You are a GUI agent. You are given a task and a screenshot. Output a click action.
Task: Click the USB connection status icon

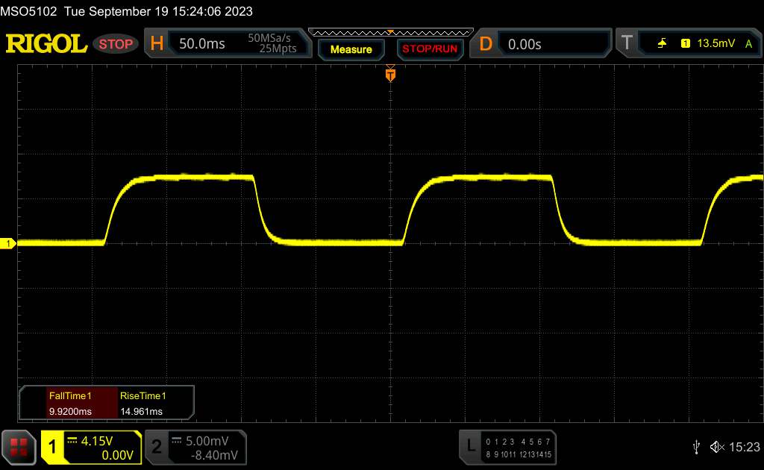click(x=696, y=447)
